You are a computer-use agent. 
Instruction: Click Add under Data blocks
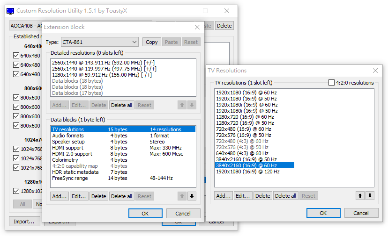tap(60, 196)
